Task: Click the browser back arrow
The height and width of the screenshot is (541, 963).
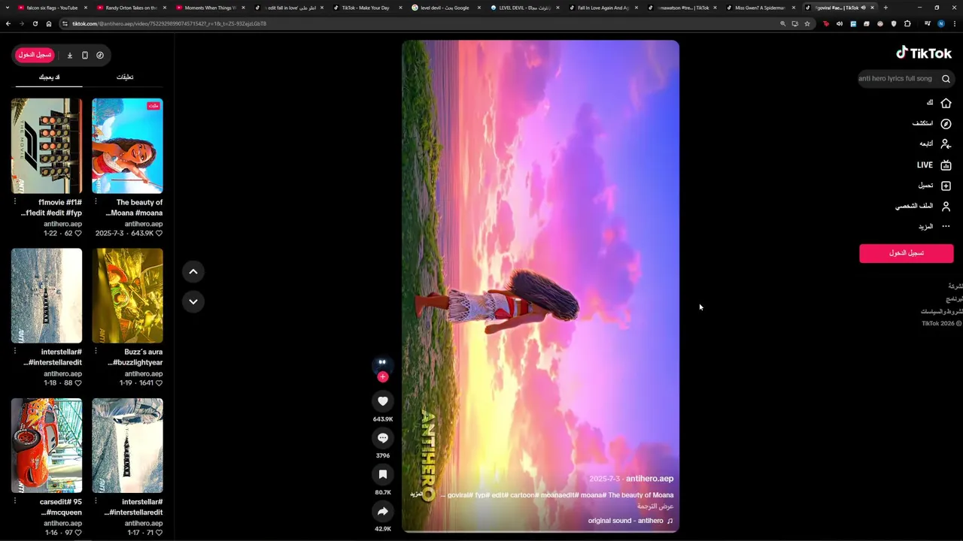Action: (8, 23)
